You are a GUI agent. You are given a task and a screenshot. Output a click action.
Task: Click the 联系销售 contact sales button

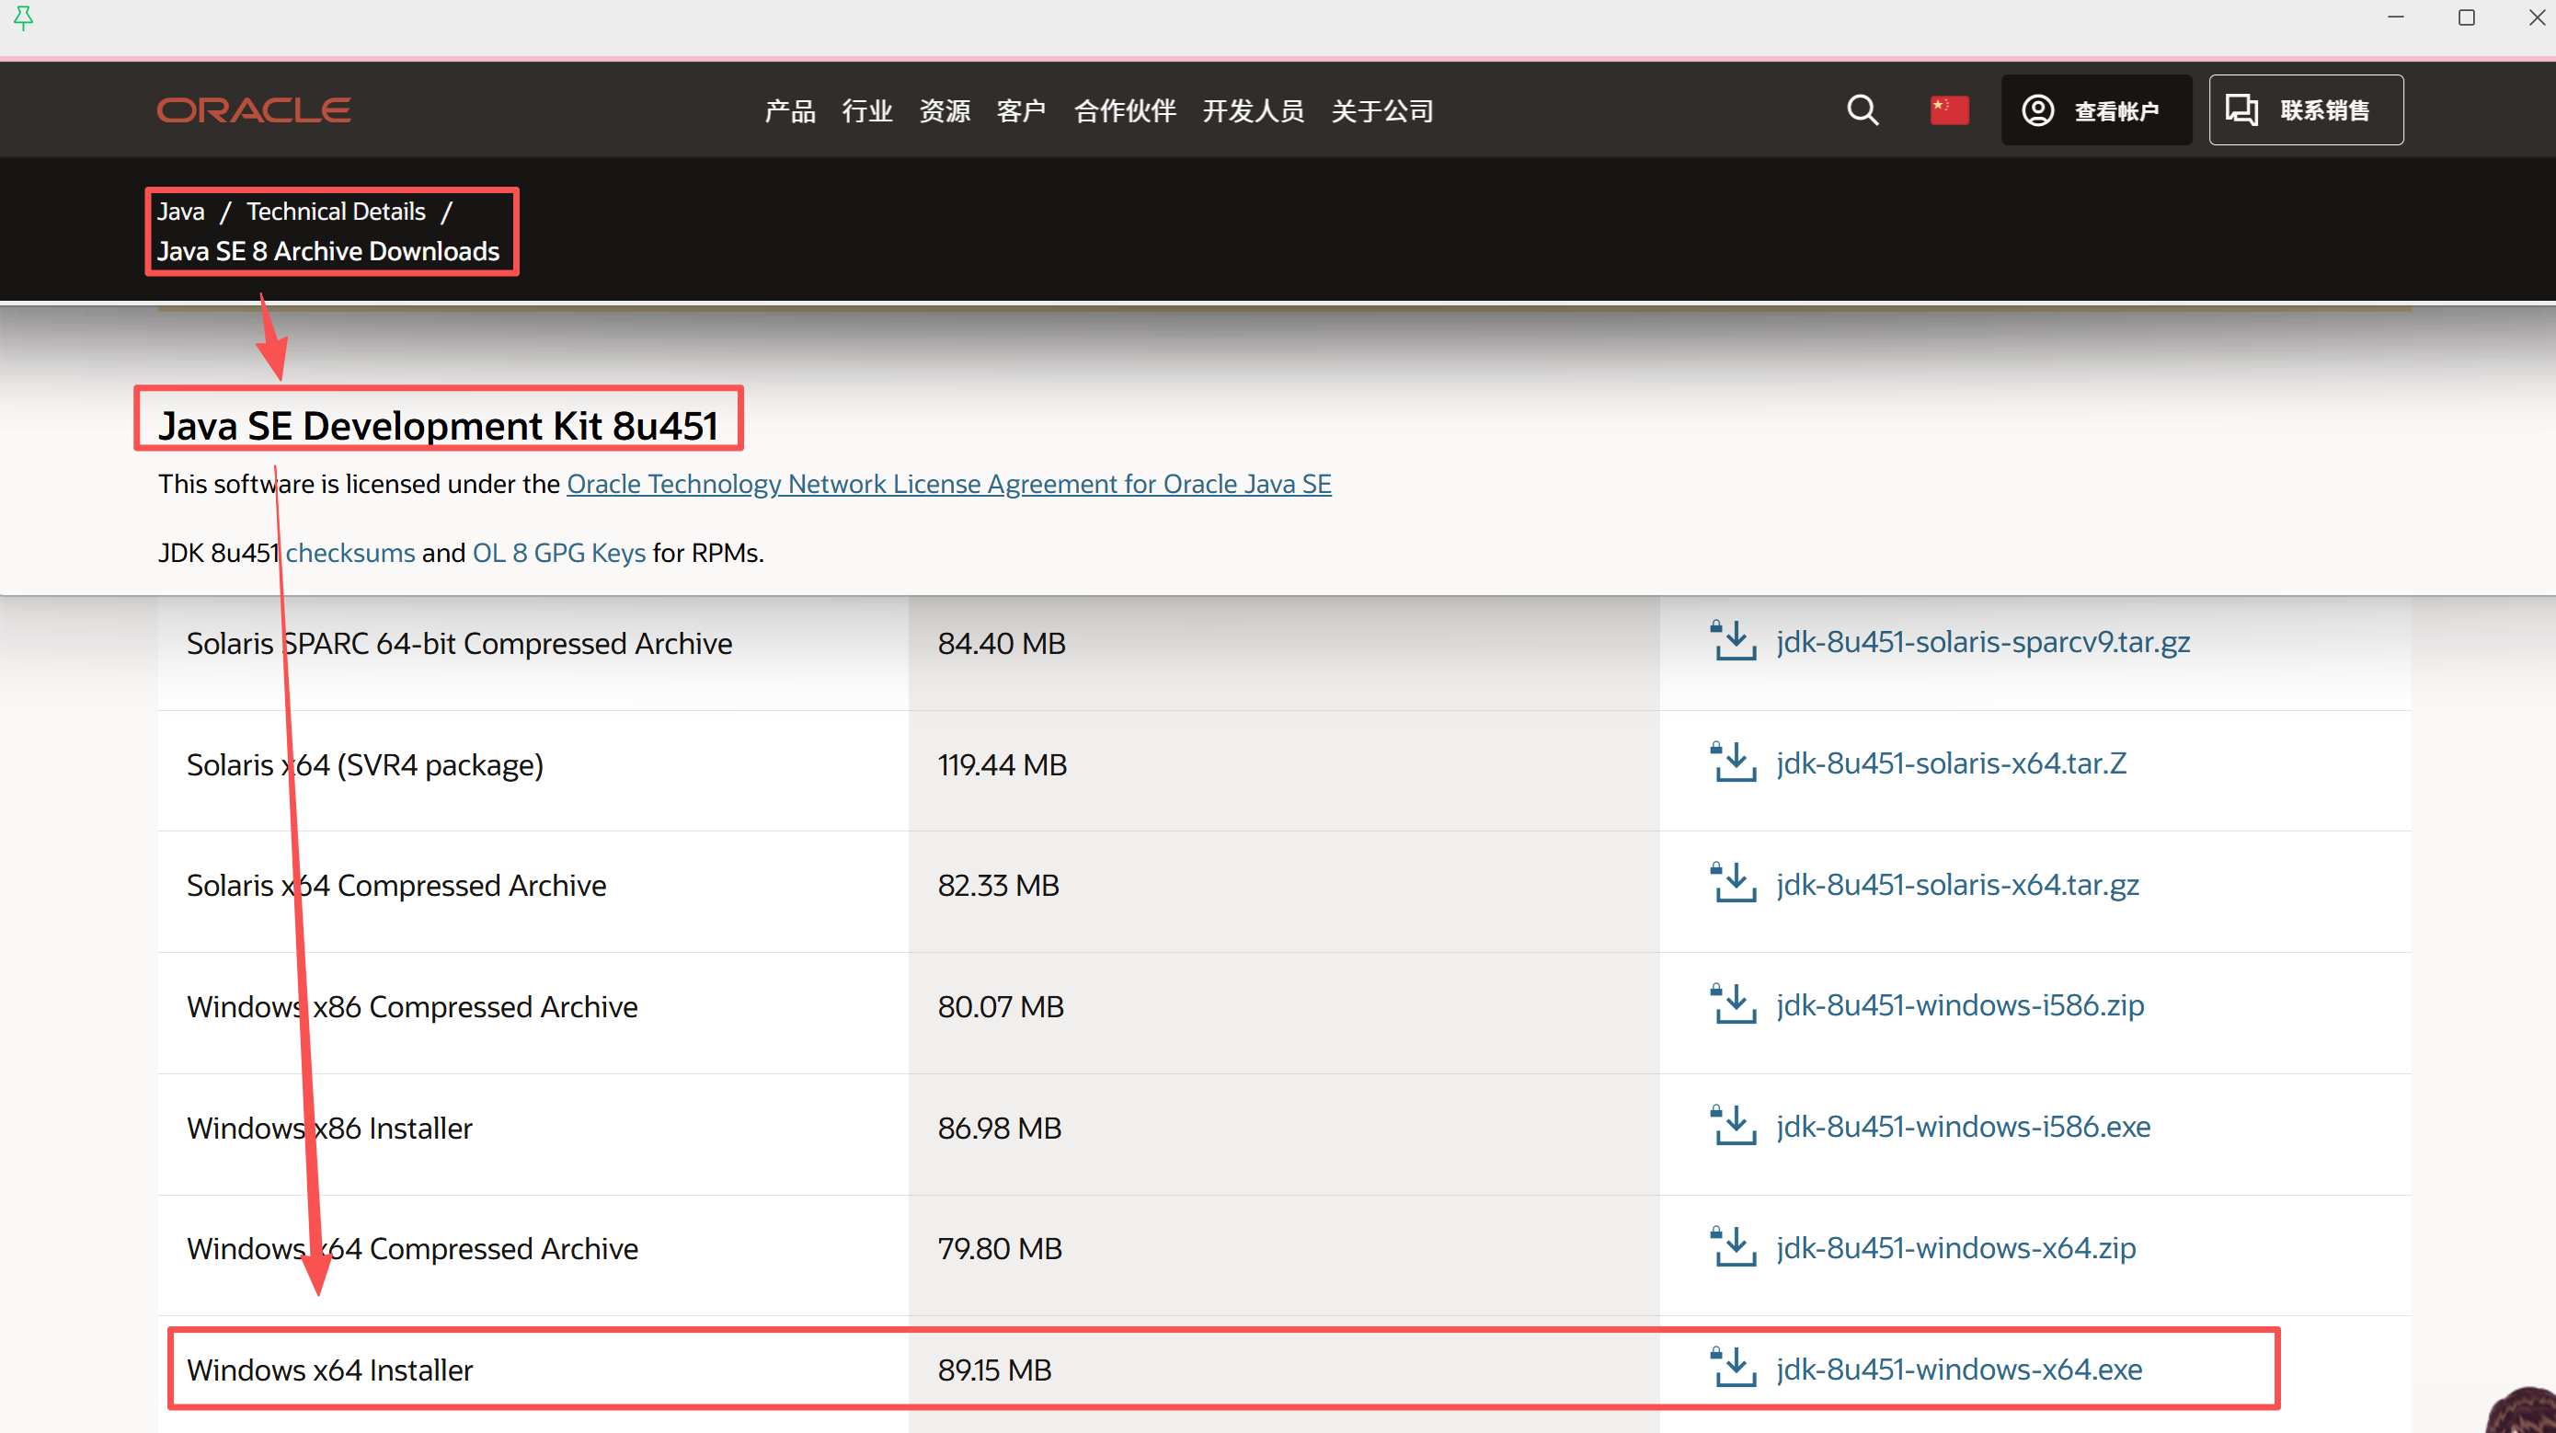(x=2305, y=110)
